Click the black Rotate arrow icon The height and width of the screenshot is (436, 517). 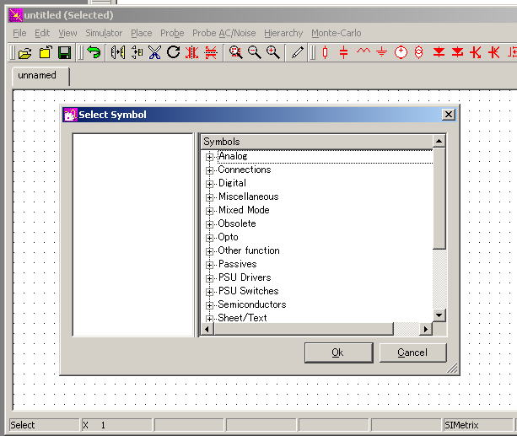(x=173, y=52)
